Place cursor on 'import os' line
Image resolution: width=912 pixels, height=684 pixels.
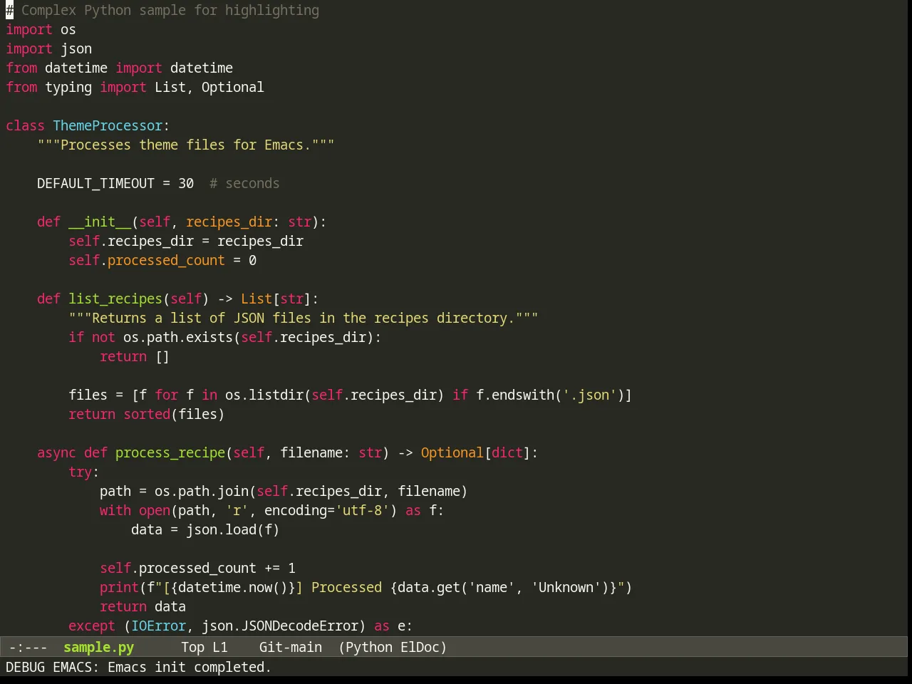pyautogui.click(x=41, y=29)
